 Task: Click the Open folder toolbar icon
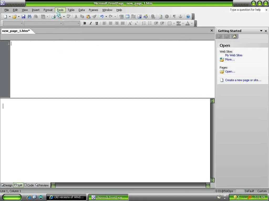[x=14, y=16]
